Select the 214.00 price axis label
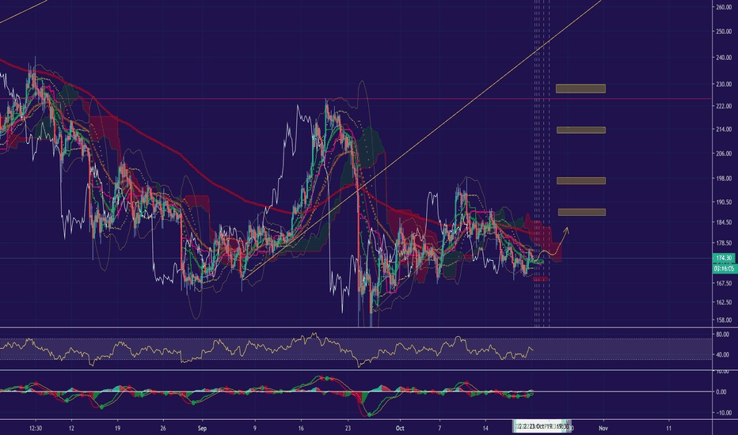This screenshot has height=435, width=738. click(724, 129)
